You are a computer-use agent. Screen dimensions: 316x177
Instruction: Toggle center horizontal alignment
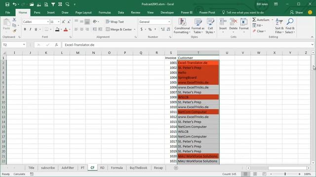point(81,29)
